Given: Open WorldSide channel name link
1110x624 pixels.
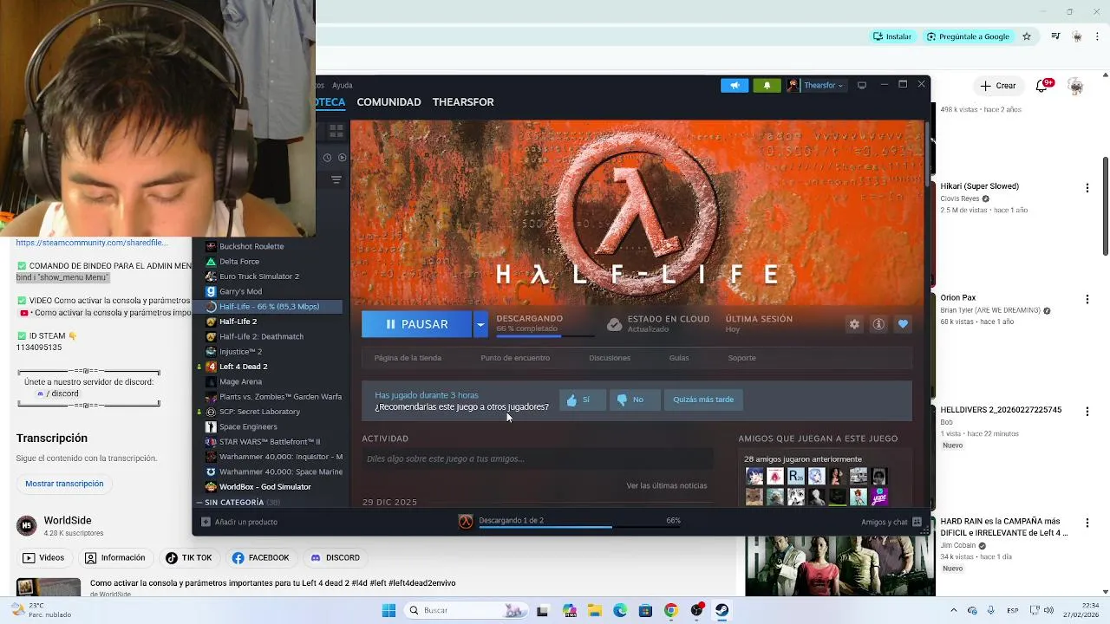Looking at the screenshot, I should (x=68, y=521).
